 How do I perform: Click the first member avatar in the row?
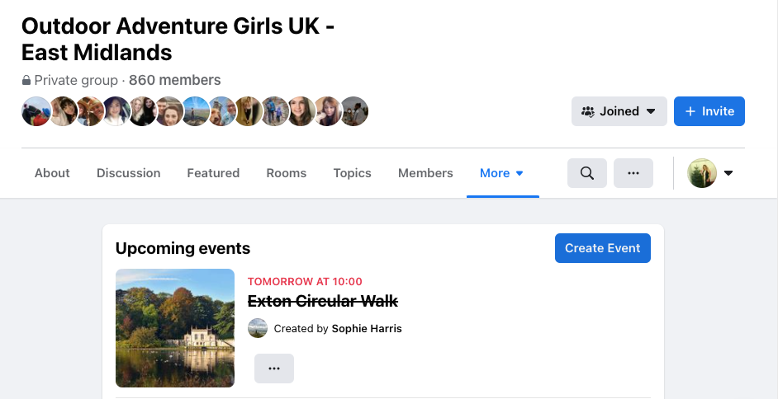click(36, 111)
